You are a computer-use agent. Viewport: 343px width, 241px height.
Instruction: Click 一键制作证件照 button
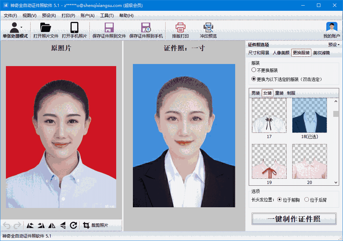click(x=294, y=219)
